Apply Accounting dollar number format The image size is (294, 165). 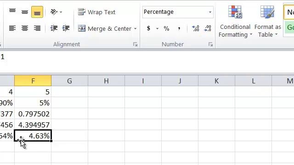148,28
